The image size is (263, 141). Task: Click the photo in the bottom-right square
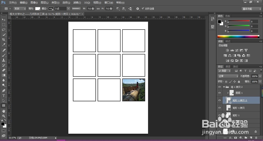tap(134, 90)
